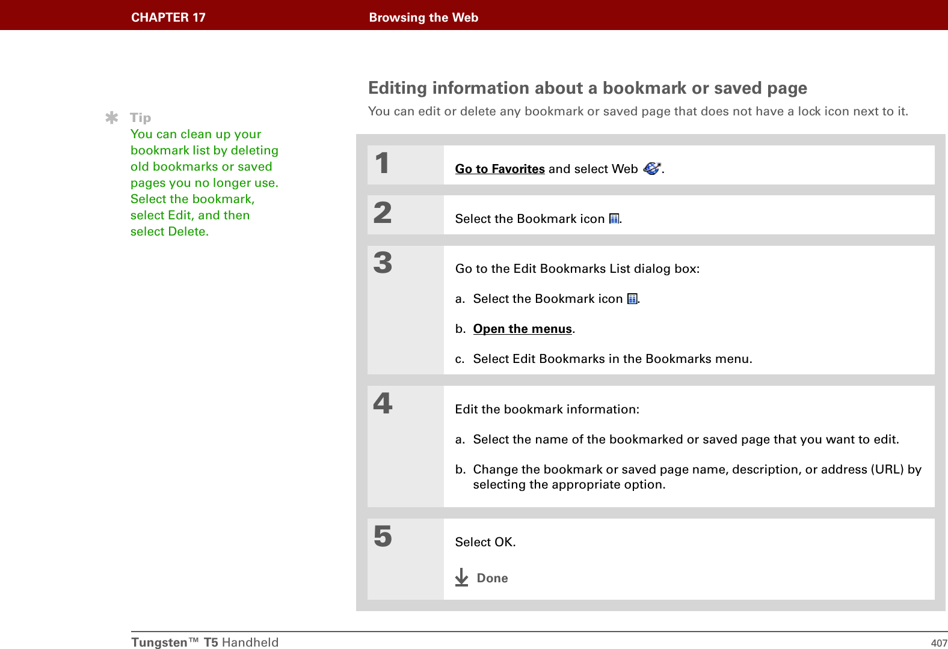
Task: Click 'Select Edit Bookmarks in the Bookmarks menu' text
Action: click(612, 359)
